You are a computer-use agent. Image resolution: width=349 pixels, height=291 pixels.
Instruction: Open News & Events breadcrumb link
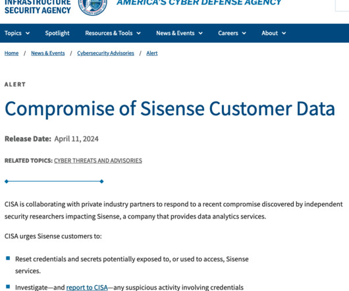(48, 53)
